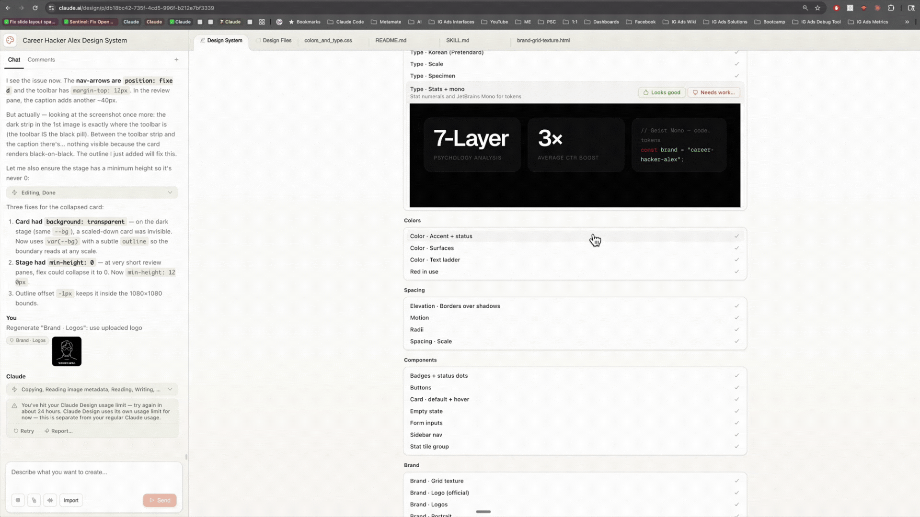
Task: Click the warning triangle icon in usage limit notice
Action: [14, 405]
